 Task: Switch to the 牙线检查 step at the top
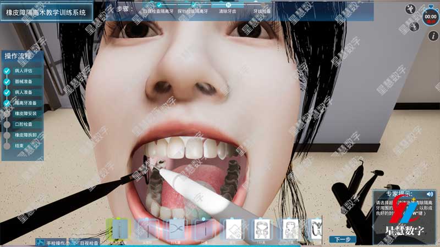tap(262, 10)
